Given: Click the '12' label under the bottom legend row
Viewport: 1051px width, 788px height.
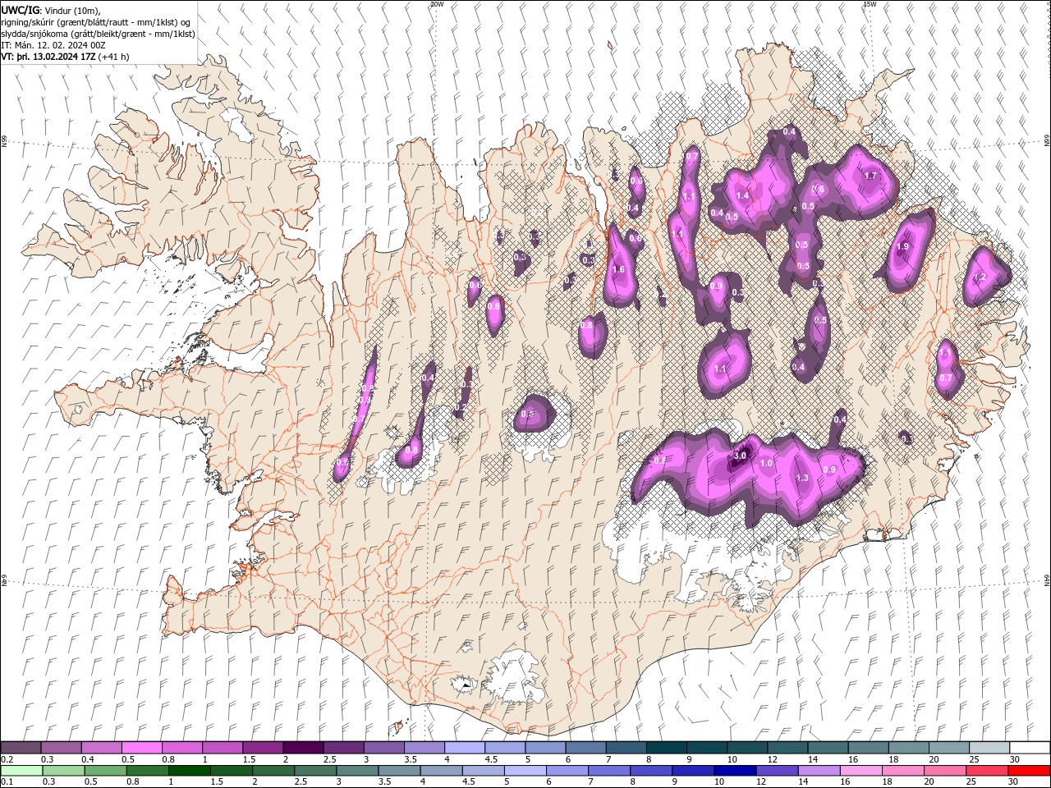Looking at the screenshot, I should click(760, 782).
